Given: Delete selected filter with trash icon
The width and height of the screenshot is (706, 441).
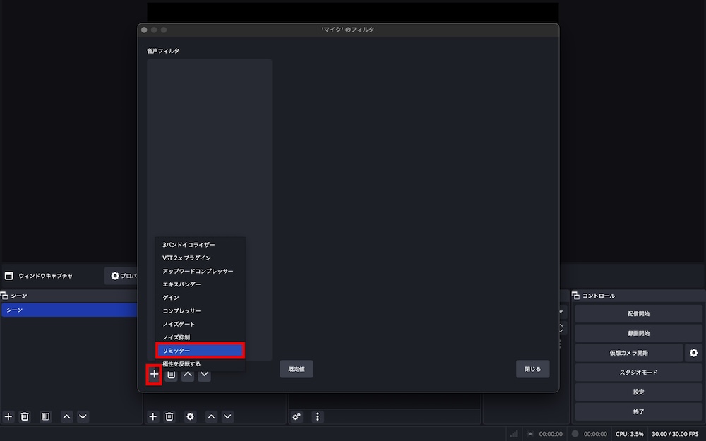Looking at the screenshot, I should tap(171, 375).
